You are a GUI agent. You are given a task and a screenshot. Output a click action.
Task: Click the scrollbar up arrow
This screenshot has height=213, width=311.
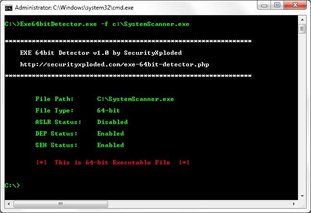(x=302, y=20)
